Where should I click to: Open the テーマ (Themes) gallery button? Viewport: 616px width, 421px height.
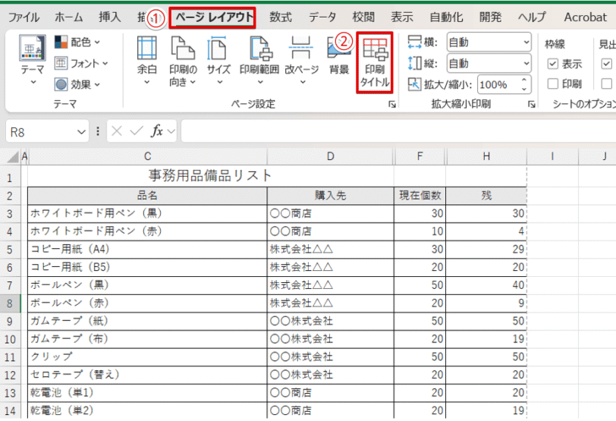tap(33, 60)
